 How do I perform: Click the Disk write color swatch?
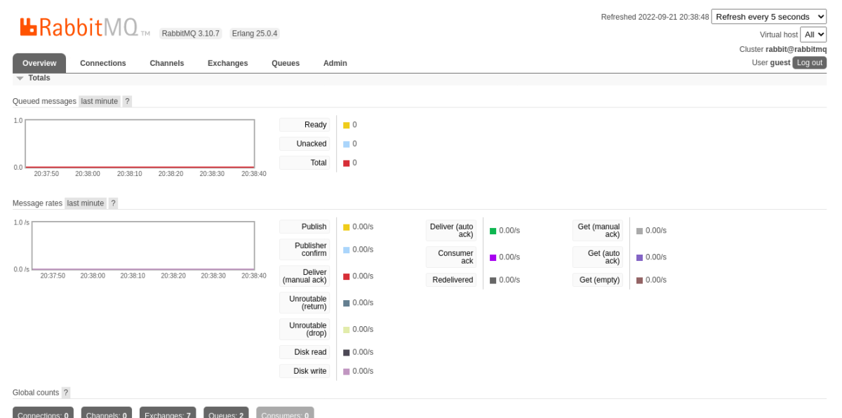347,371
